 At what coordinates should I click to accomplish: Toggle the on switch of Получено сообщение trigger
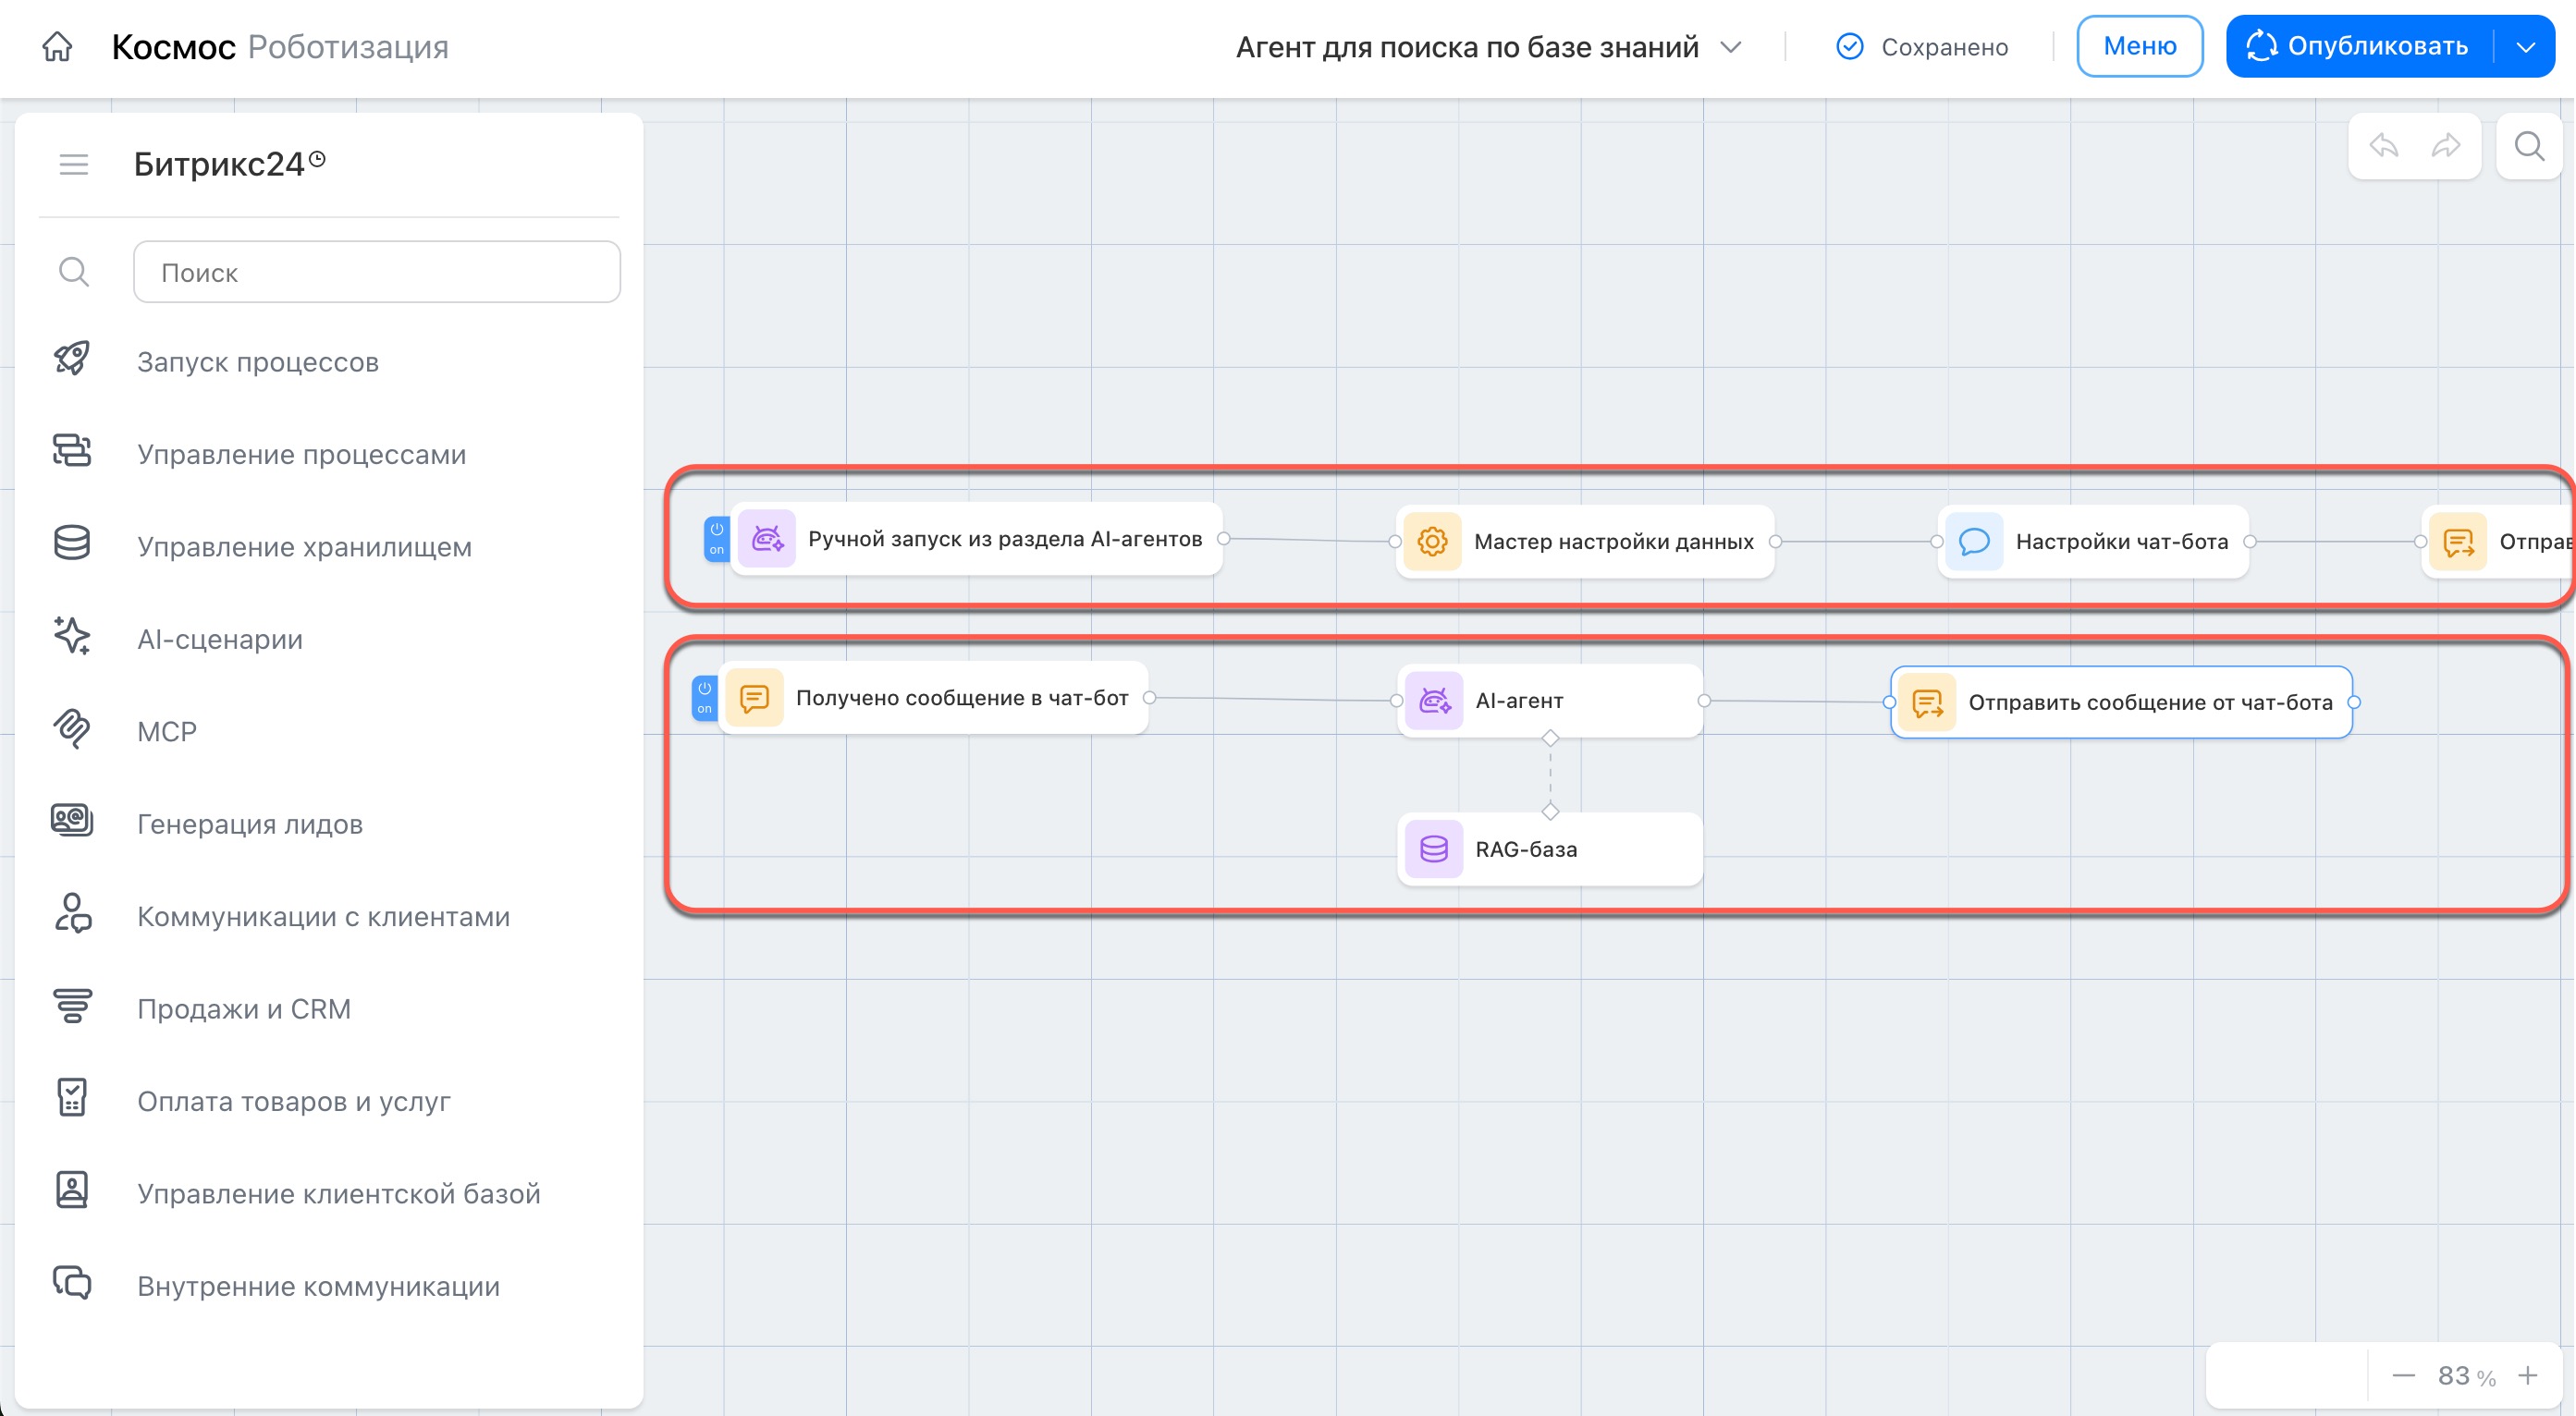[704, 698]
